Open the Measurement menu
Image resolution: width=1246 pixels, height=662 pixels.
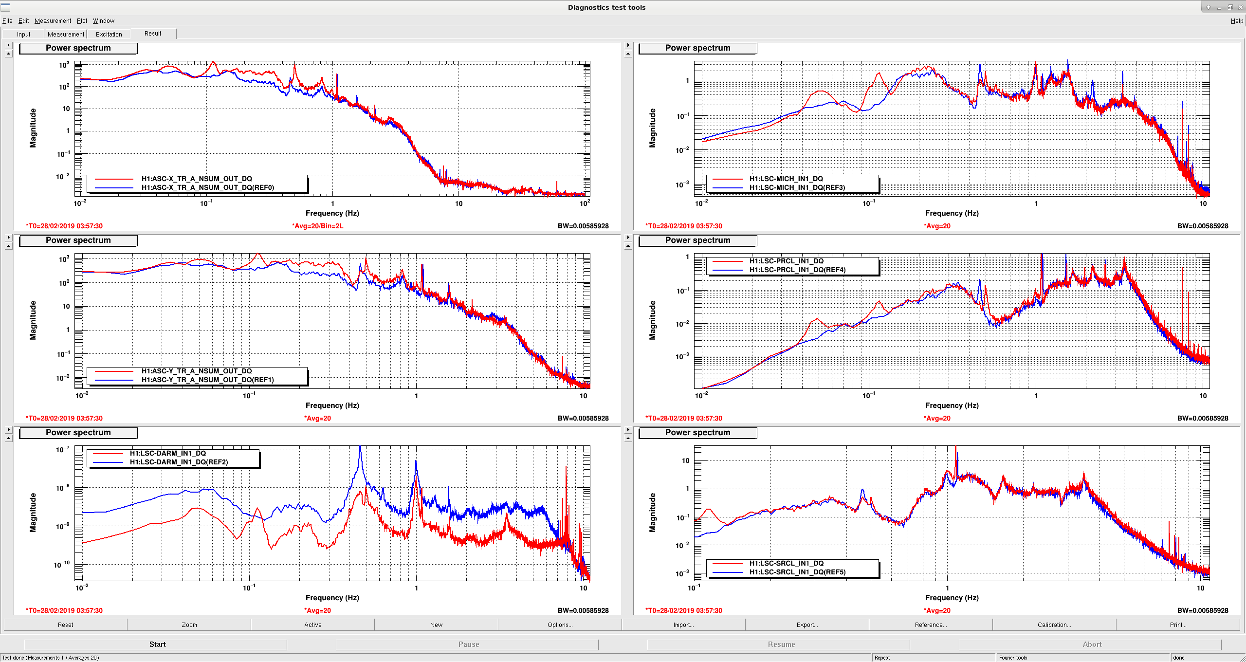53,21
